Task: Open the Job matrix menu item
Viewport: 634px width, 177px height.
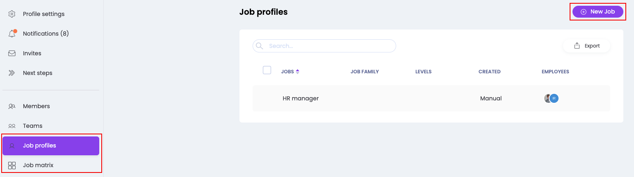Action: (x=38, y=165)
